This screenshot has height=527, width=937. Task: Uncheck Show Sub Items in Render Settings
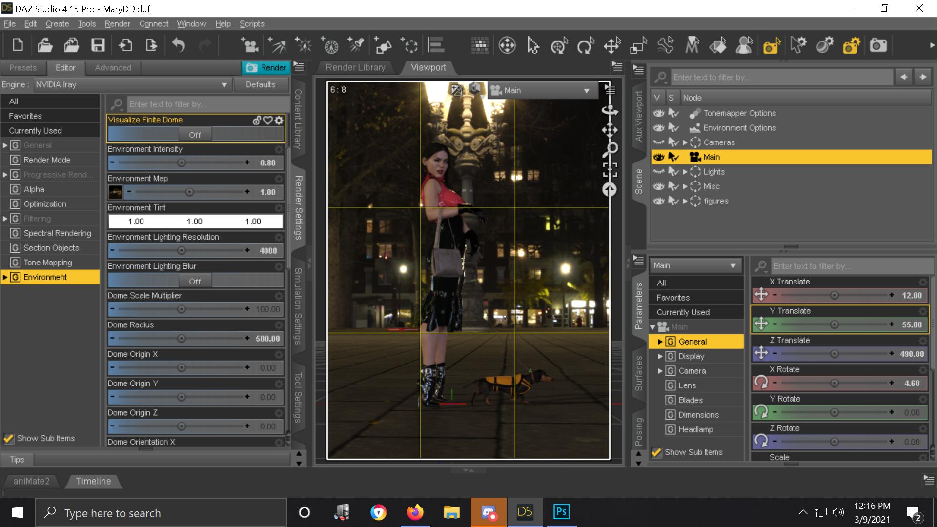(8, 438)
